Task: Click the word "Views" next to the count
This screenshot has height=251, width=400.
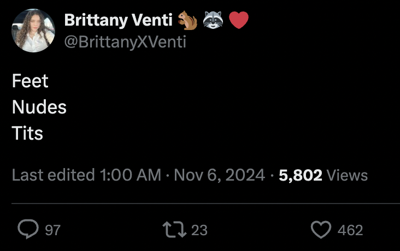Action: 347,175
